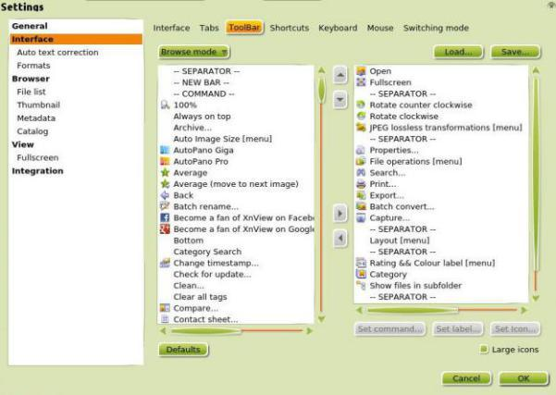Click the AutoPano Giga icon
The width and height of the screenshot is (556, 395).
pos(165,150)
